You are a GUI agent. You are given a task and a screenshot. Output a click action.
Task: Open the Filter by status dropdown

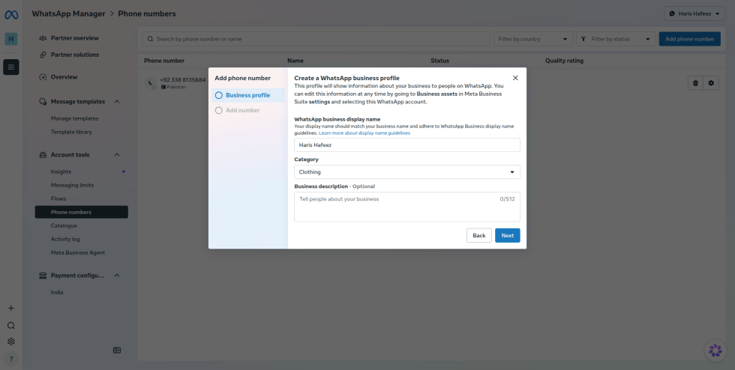pyautogui.click(x=616, y=39)
